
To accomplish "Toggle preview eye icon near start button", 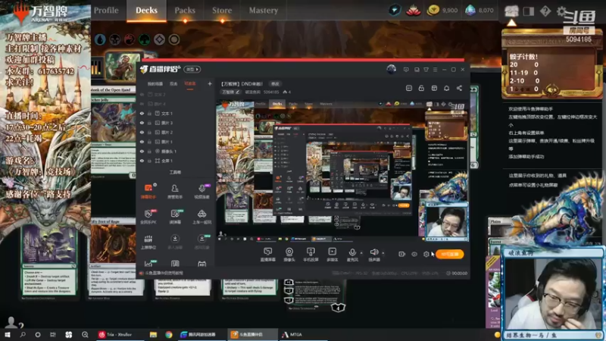I will pos(414,254).
